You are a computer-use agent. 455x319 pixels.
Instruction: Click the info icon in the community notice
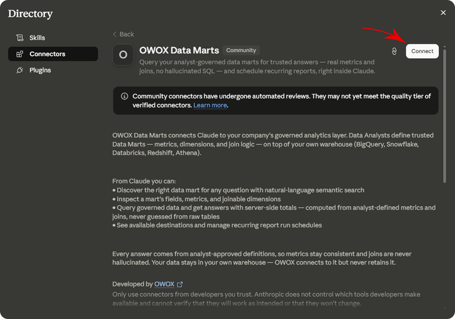click(x=124, y=96)
